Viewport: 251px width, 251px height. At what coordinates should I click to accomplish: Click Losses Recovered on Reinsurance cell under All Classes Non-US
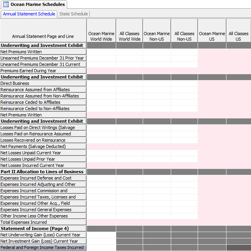pyautogui.click(x=184, y=140)
